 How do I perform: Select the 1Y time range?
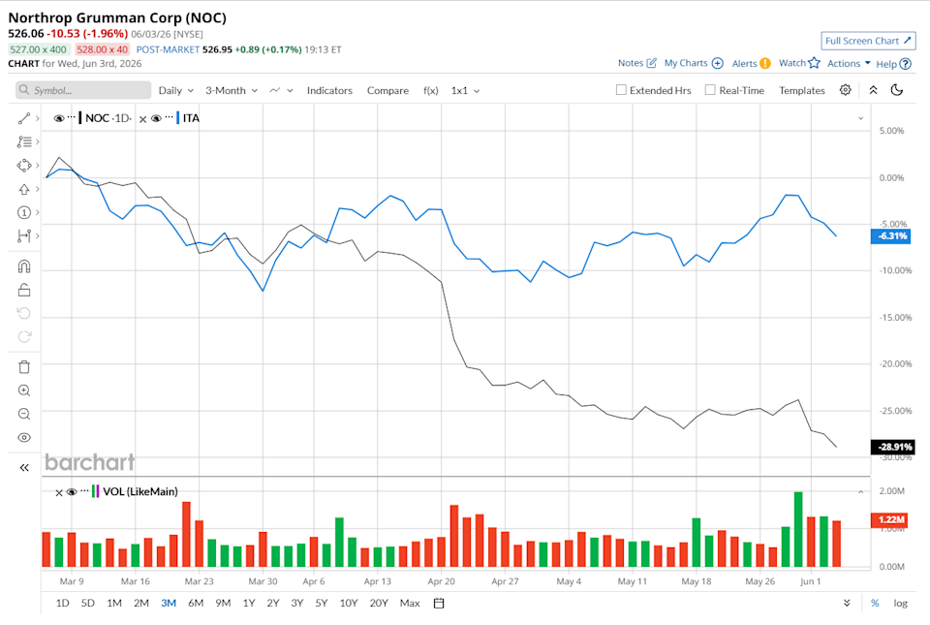pyautogui.click(x=249, y=603)
